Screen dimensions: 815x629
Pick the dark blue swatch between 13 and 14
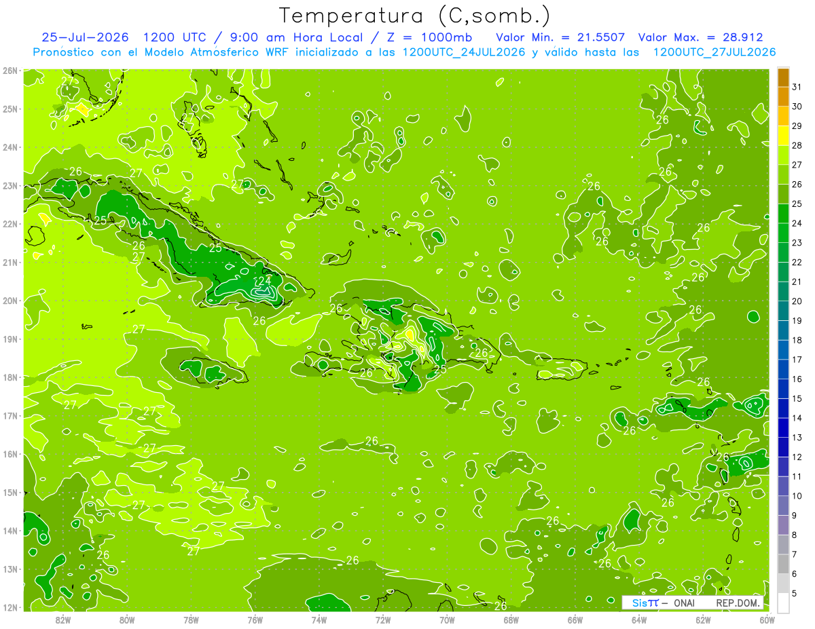(x=783, y=427)
